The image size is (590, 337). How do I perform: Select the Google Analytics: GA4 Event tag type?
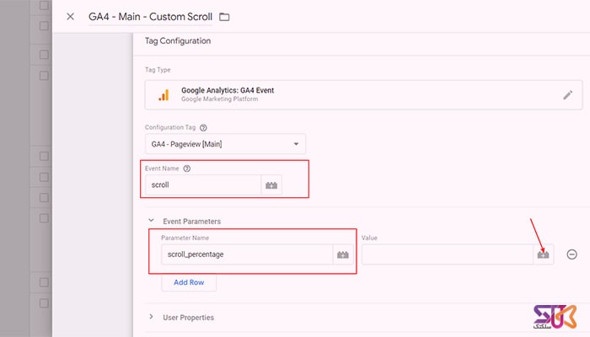click(x=363, y=94)
